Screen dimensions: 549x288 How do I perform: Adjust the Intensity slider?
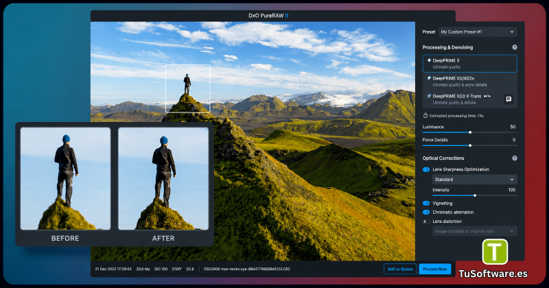tap(475, 195)
